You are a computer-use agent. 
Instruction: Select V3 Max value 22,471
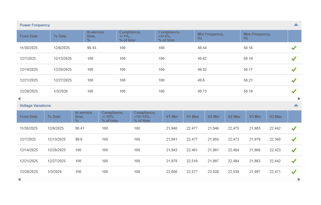[x=275, y=172]
